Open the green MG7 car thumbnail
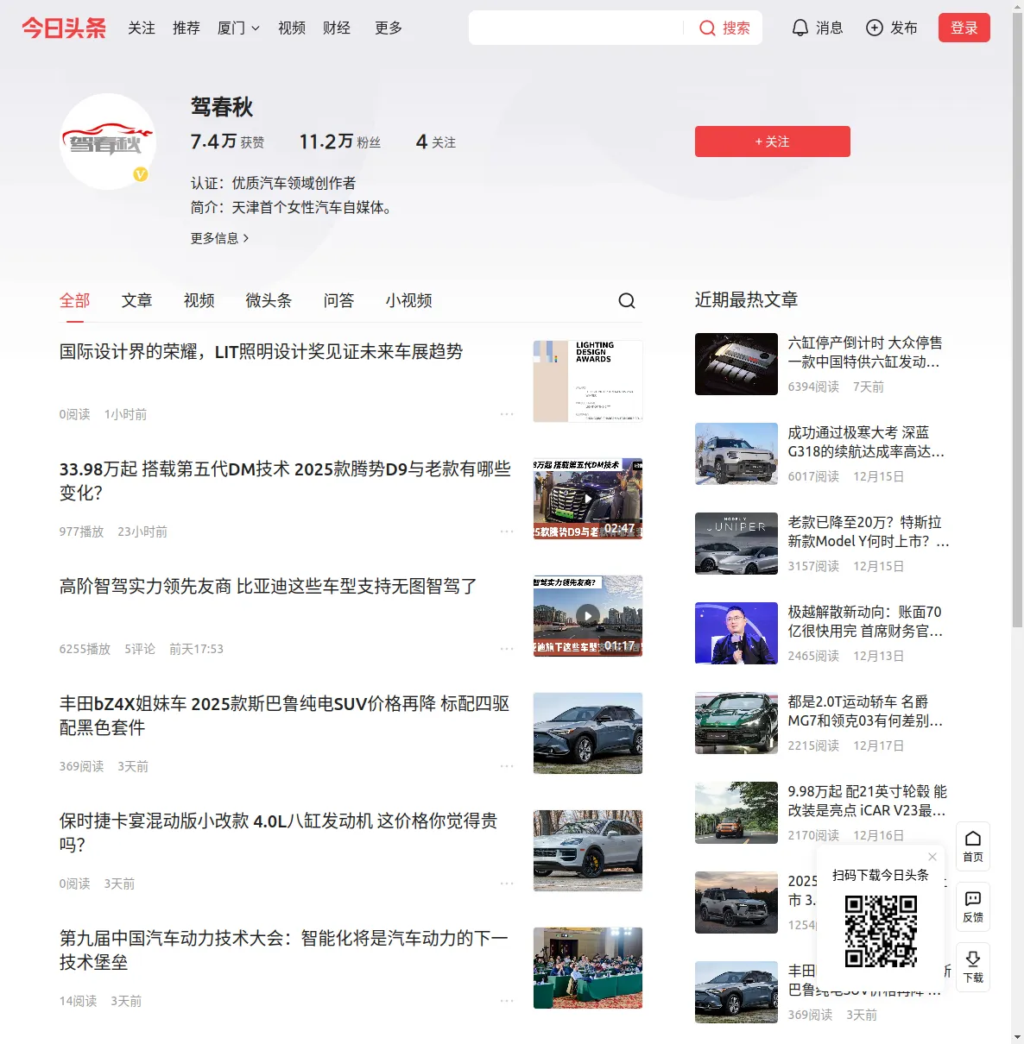Image resolution: width=1024 pixels, height=1044 pixels. pyautogui.click(x=736, y=723)
